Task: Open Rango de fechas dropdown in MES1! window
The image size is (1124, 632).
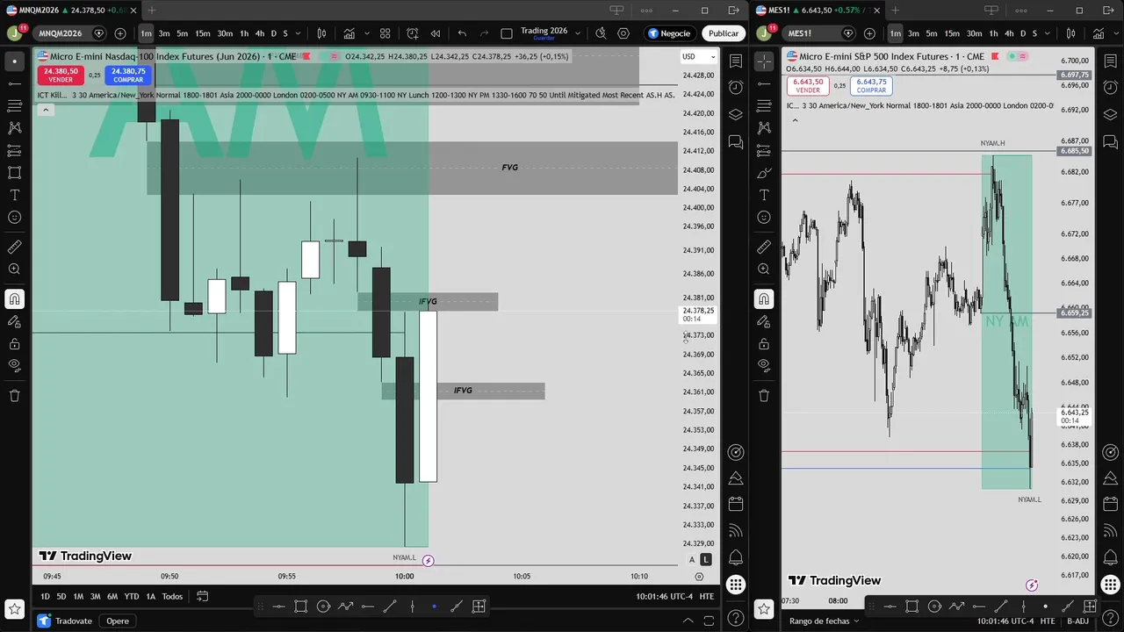Action: pos(824,621)
